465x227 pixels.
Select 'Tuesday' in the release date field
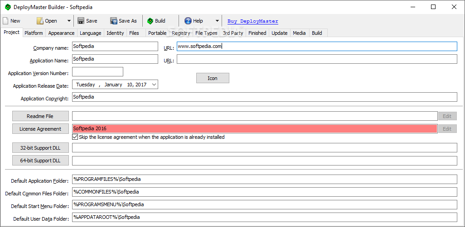click(85, 85)
